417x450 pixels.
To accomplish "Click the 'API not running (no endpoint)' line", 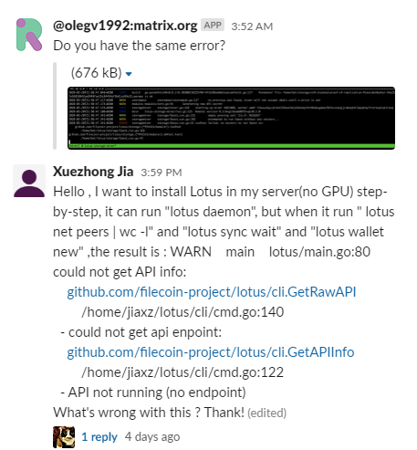I will tap(153, 392).
